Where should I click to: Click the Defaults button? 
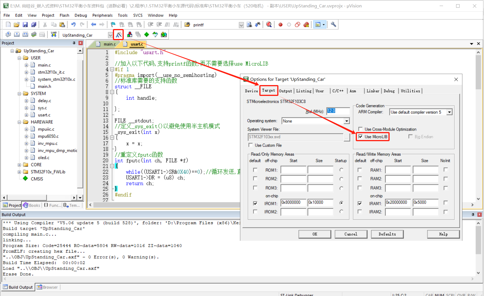point(387,234)
